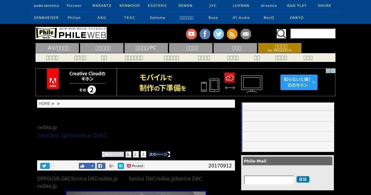Click the radiko.jpSonica DAC article title
Image resolution: width=371 pixels, height=195 pixels.
pyautogui.click(x=72, y=135)
